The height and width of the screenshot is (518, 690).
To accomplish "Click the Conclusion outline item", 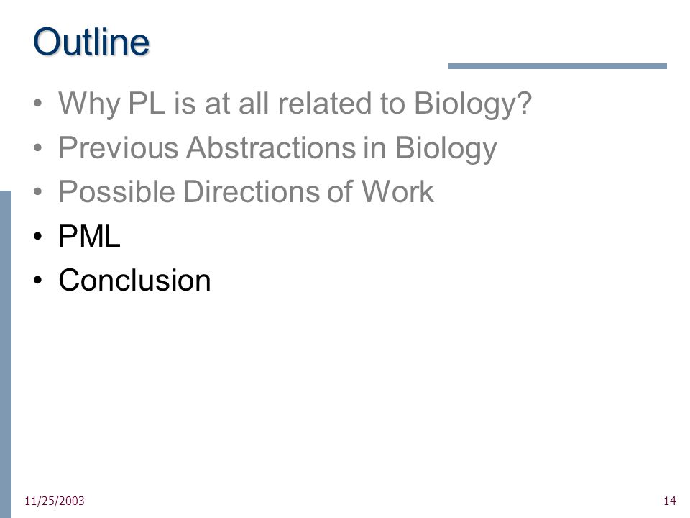I will 134,280.
